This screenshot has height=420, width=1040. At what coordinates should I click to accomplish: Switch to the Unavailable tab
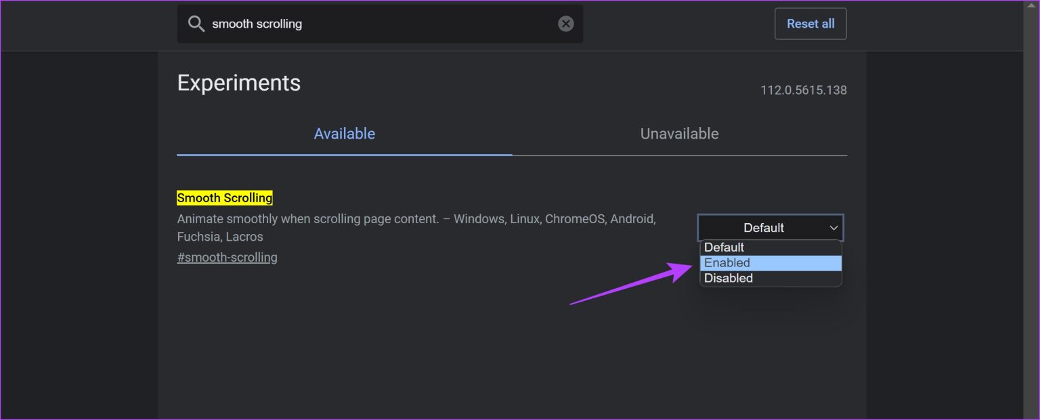point(679,133)
